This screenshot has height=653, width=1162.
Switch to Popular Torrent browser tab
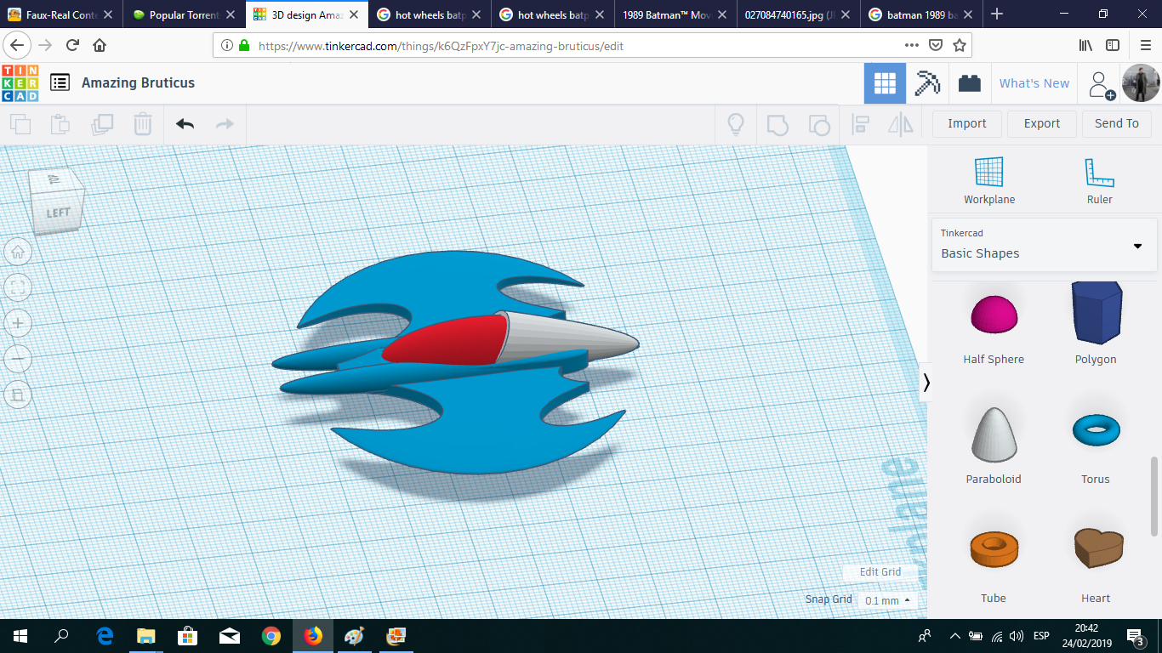pyautogui.click(x=184, y=14)
